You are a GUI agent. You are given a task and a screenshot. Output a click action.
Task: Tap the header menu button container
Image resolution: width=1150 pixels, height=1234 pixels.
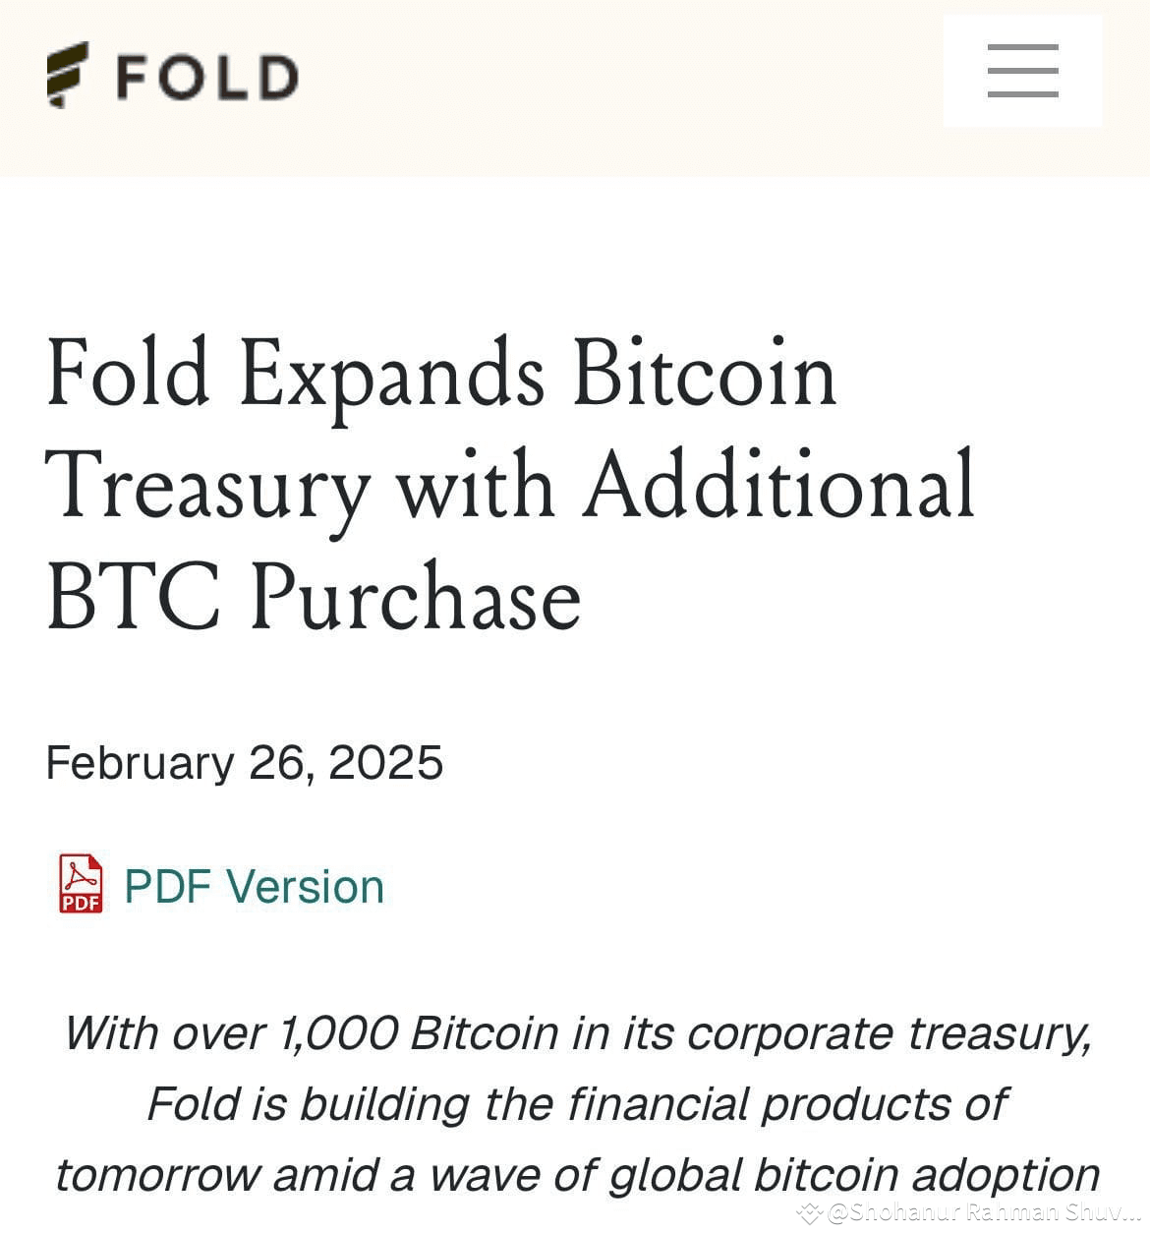click(x=1022, y=71)
